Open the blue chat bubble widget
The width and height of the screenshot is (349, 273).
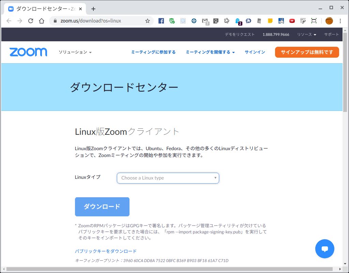click(x=324, y=249)
